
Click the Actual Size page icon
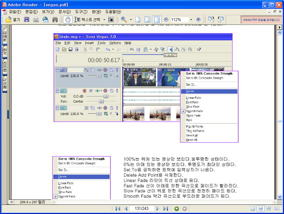click(138, 19)
